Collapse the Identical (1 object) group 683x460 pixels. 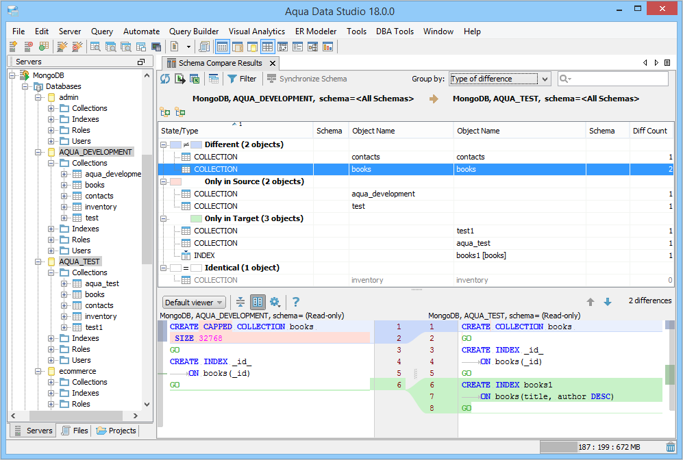click(x=163, y=268)
